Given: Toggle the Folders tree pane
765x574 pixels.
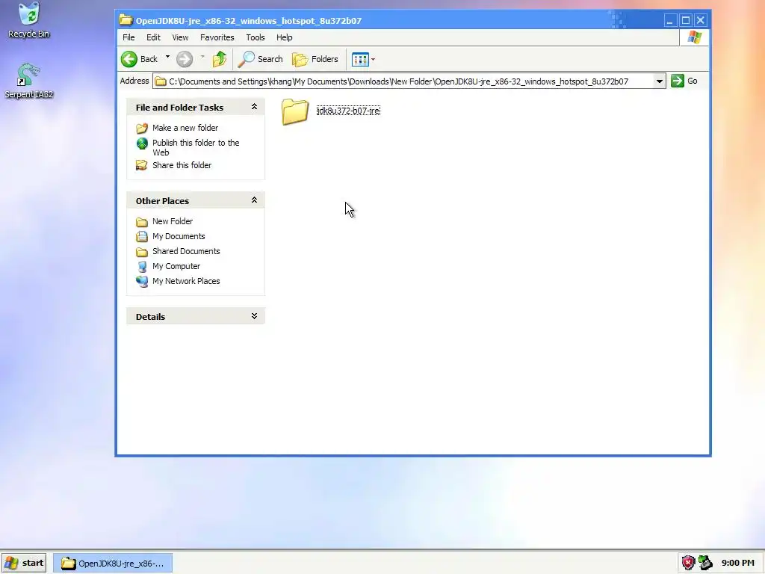Looking at the screenshot, I should tap(315, 59).
